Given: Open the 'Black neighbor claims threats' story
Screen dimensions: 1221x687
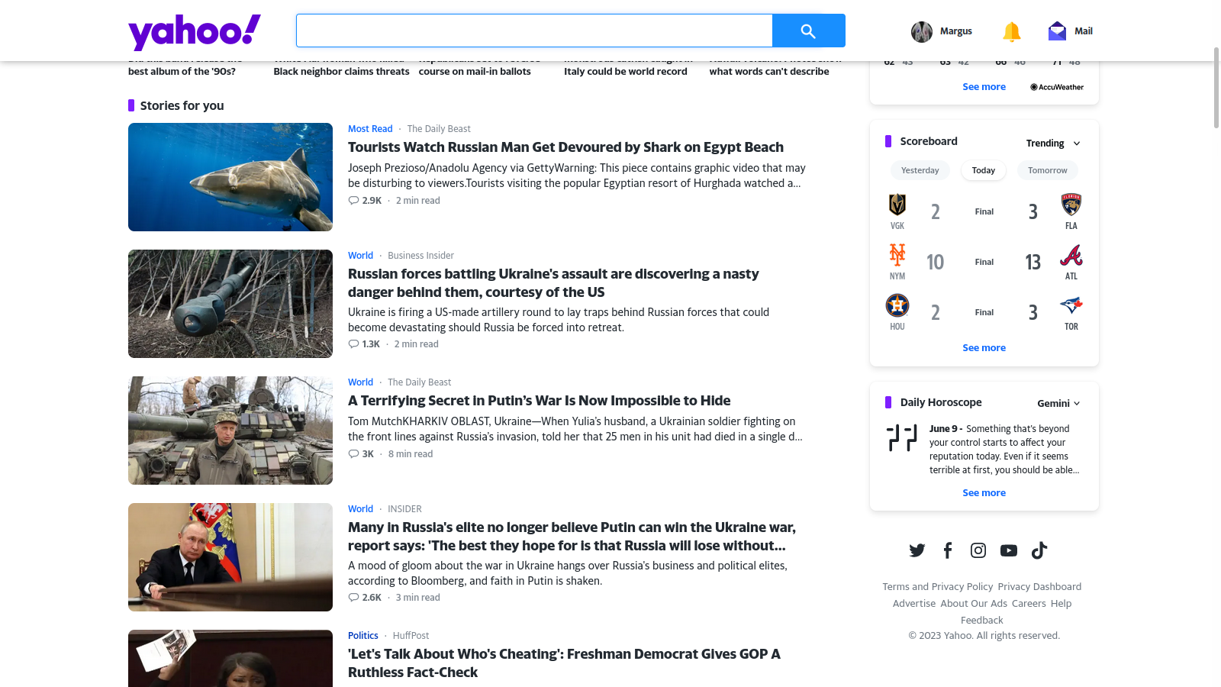Looking at the screenshot, I should click(x=341, y=69).
